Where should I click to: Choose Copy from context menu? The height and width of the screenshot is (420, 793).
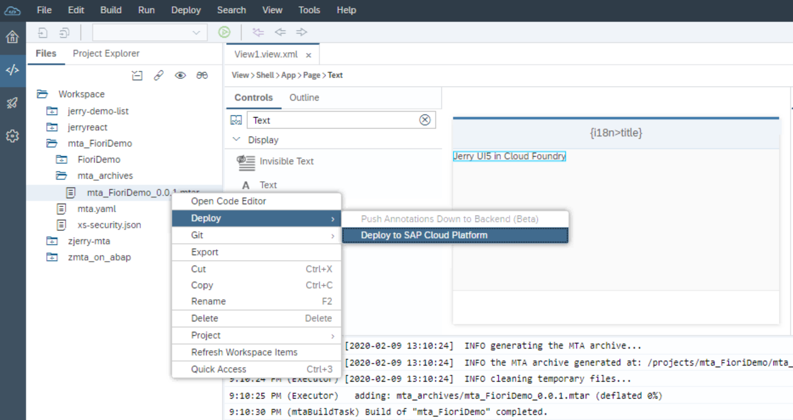[256, 285]
